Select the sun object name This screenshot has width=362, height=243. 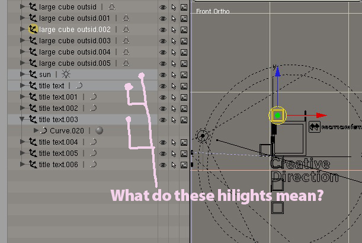45,74
